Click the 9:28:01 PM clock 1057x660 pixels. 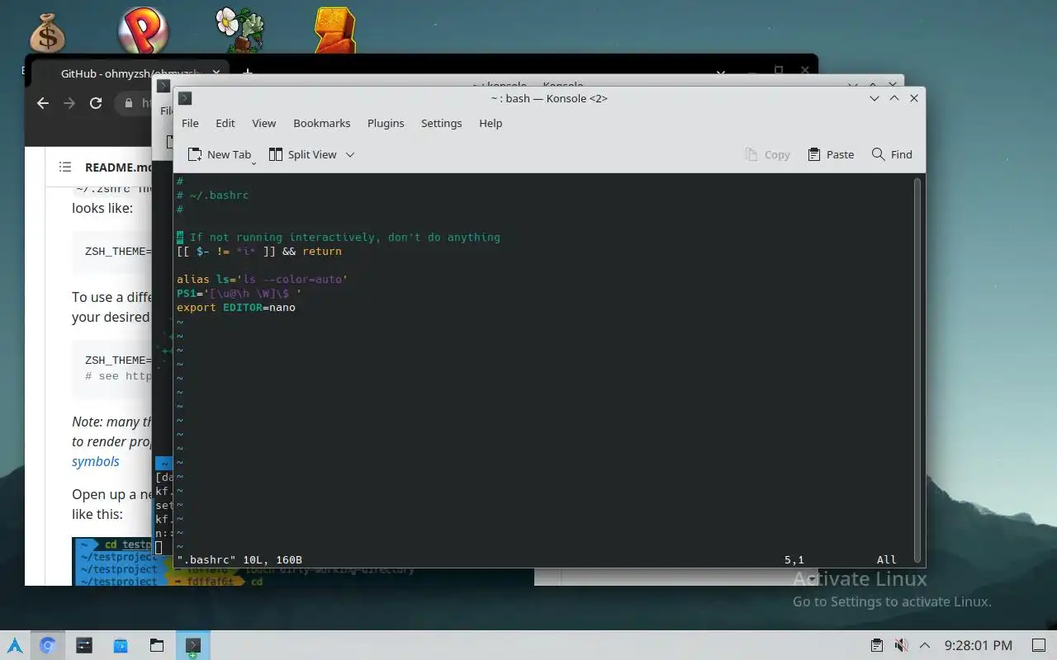pyautogui.click(x=978, y=645)
